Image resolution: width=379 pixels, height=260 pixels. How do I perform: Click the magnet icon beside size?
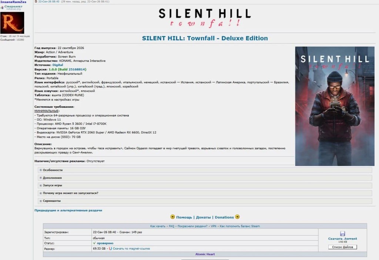coord(110,249)
